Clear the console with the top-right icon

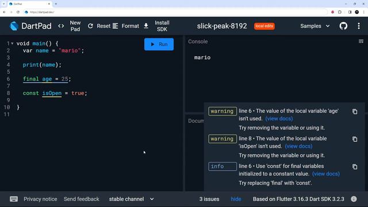click(361, 41)
